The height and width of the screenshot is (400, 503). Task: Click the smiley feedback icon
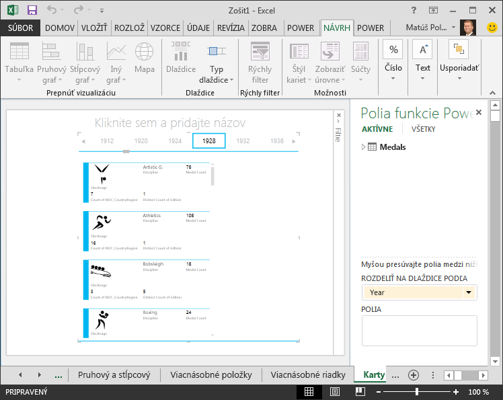pyautogui.click(x=492, y=28)
